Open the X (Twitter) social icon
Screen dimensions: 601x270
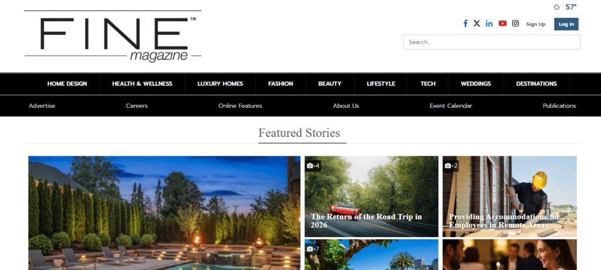tap(477, 23)
